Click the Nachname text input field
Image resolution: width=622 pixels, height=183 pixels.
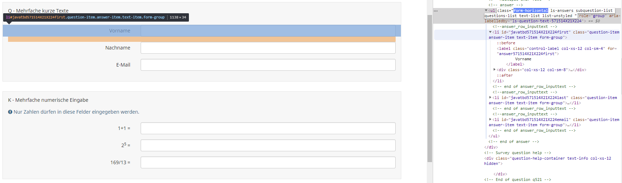pyautogui.click(x=268, y=48)
